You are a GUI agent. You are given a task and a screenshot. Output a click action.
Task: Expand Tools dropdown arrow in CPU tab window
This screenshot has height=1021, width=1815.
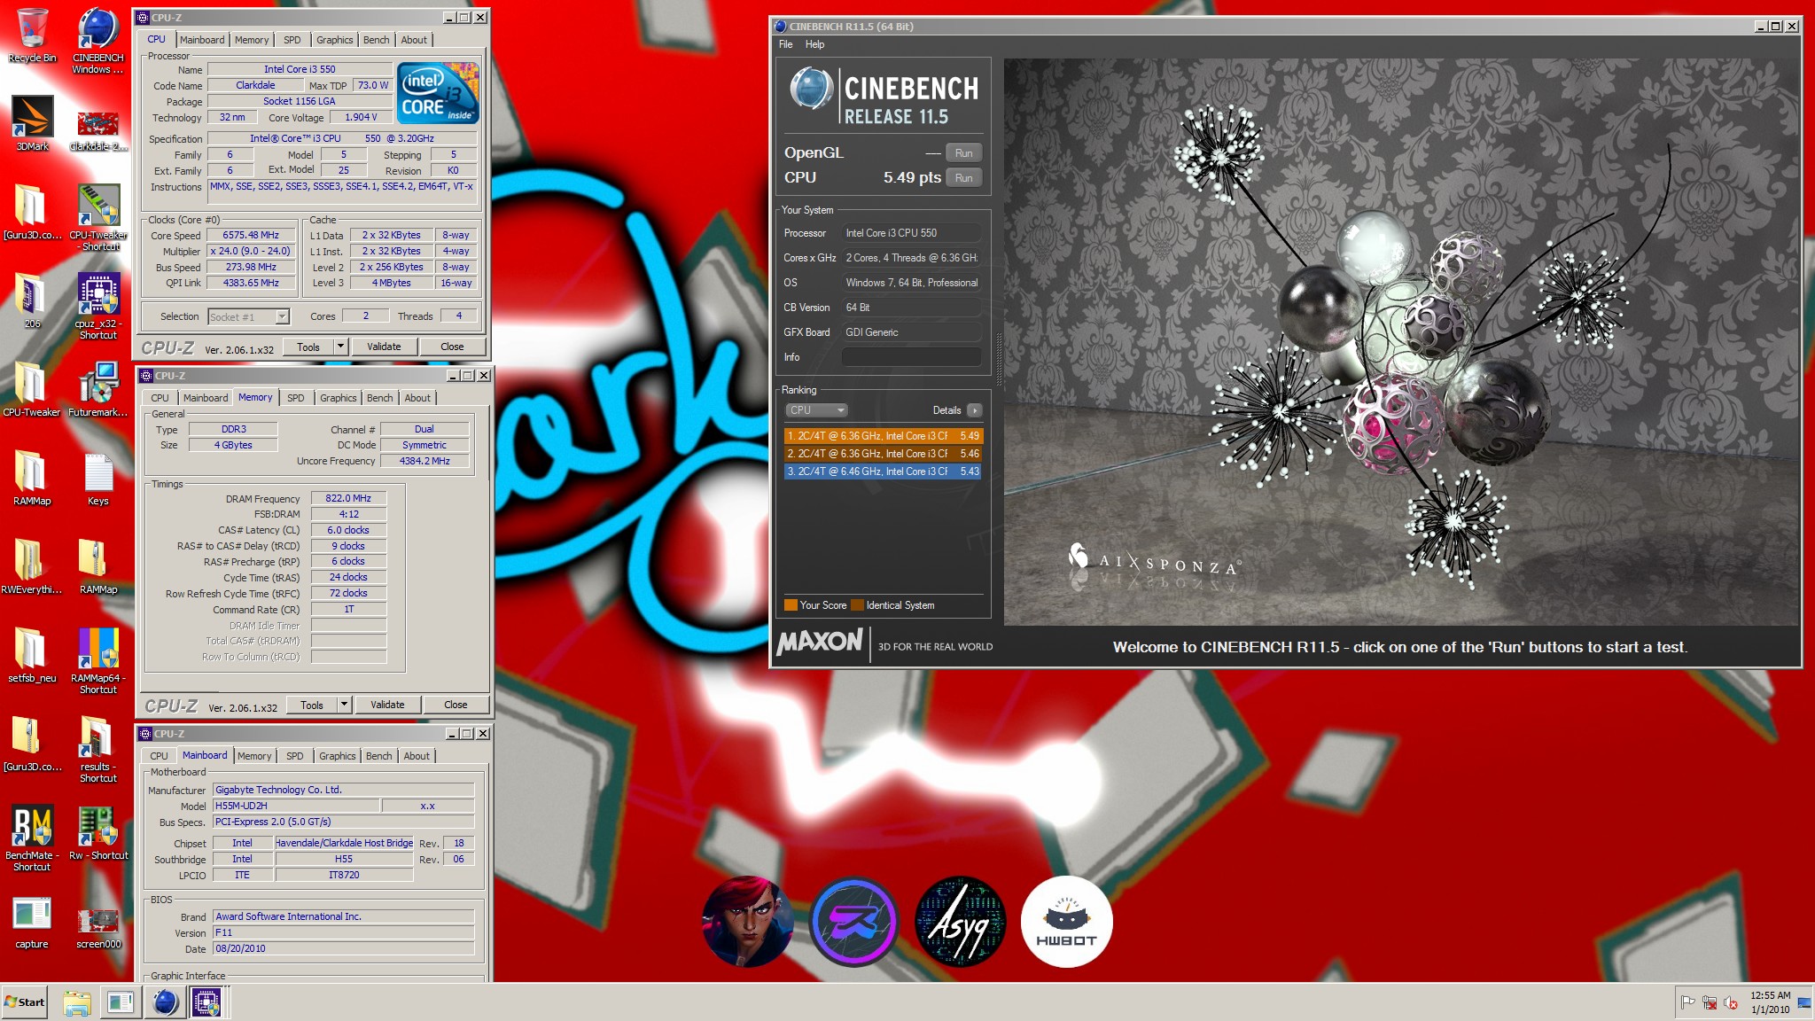[340, 347]
